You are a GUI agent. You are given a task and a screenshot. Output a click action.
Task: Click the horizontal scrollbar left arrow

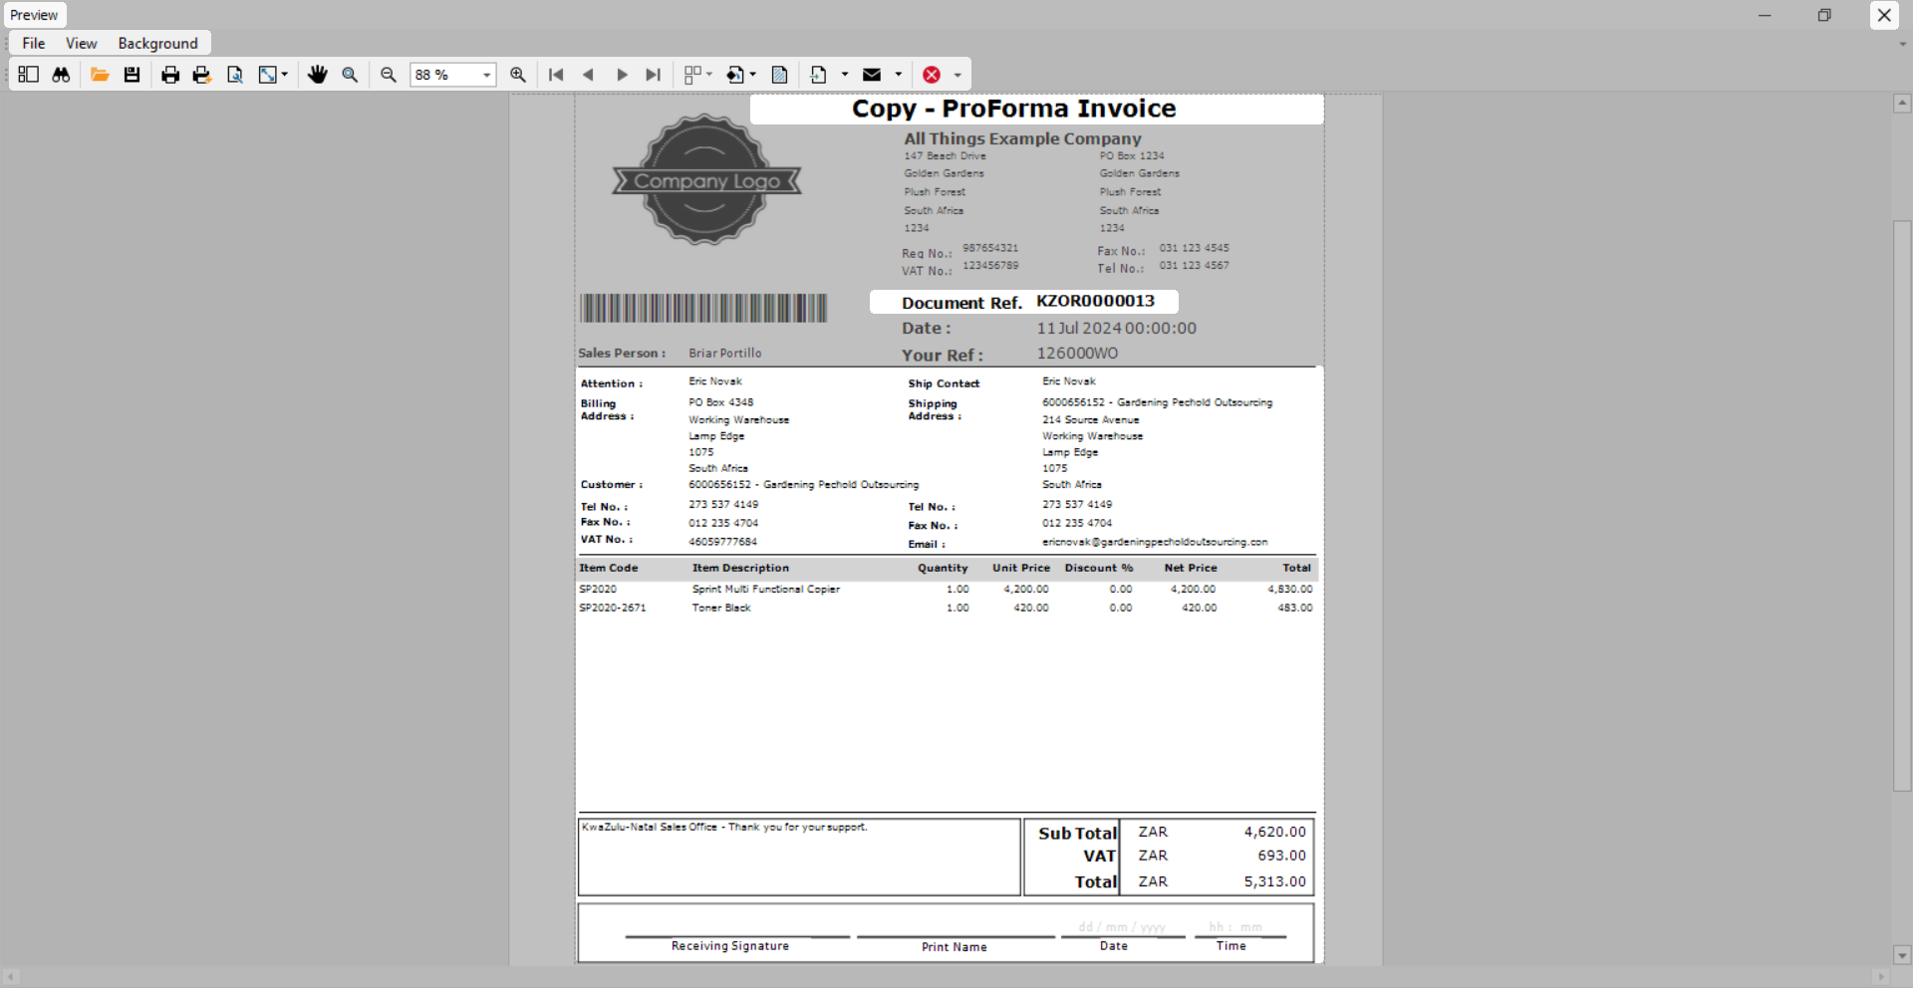pyautogui.click(x=10, y=977)
